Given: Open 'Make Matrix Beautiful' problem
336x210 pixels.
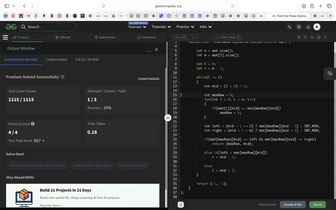Looking at the screenshot, I should coord(92,165).
